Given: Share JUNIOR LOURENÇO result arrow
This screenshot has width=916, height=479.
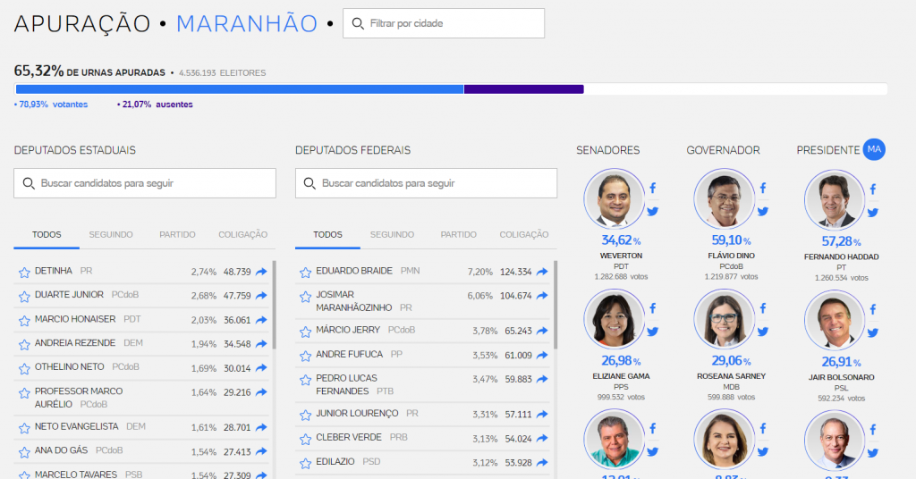Looking at the screenshot, I should coord(542,415).
